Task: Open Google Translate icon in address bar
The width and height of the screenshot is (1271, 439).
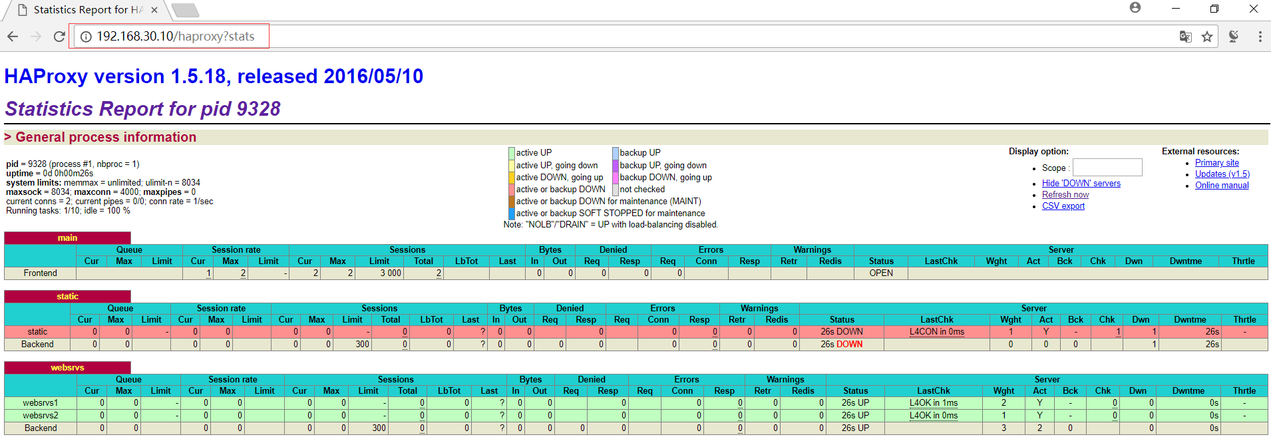Action: [x=1185, y=37]
